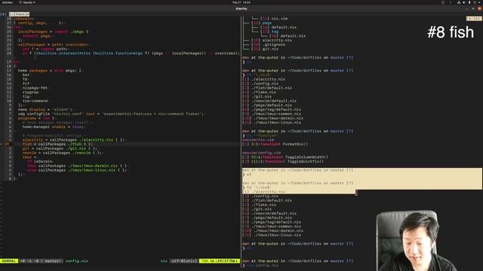Click the line position indicator 20/37 in statusline
This screenshot has width=483, height=271.
[220, 261]
